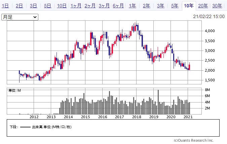
Task: Select the 1日 time range tab
Action: click(x=5, y=6)
